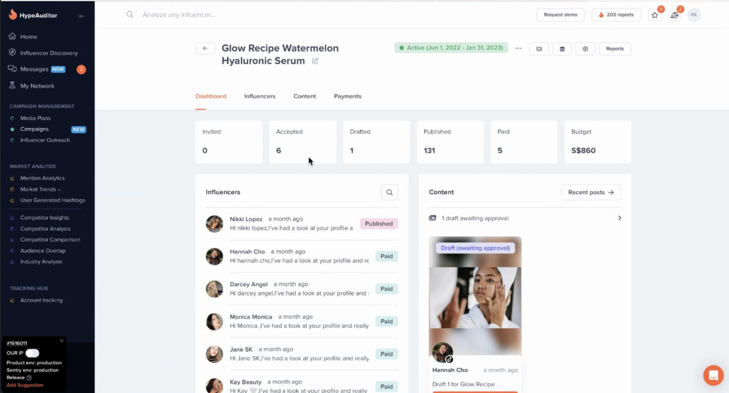Open the comparison scales icon
The image size is (729, 393).
tap(674, 15)
